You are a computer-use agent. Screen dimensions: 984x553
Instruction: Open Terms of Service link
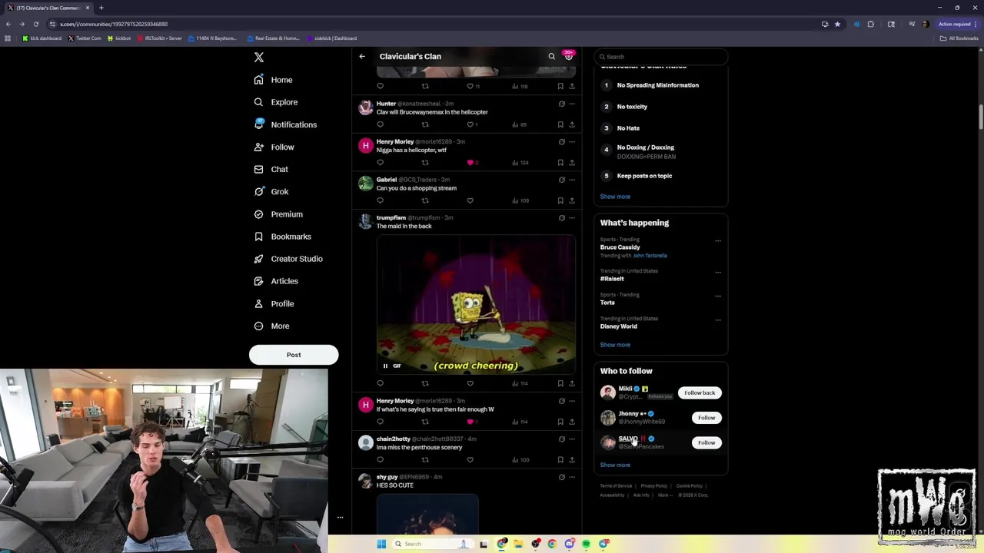(616, 486)
